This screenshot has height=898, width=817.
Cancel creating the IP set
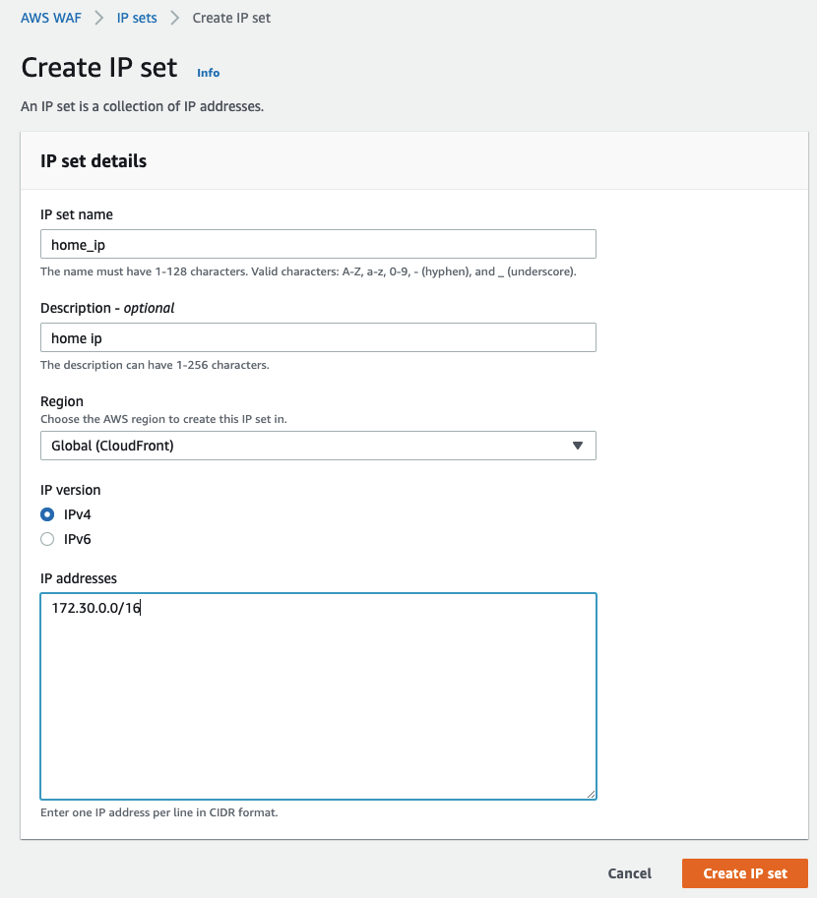[630, 873]
